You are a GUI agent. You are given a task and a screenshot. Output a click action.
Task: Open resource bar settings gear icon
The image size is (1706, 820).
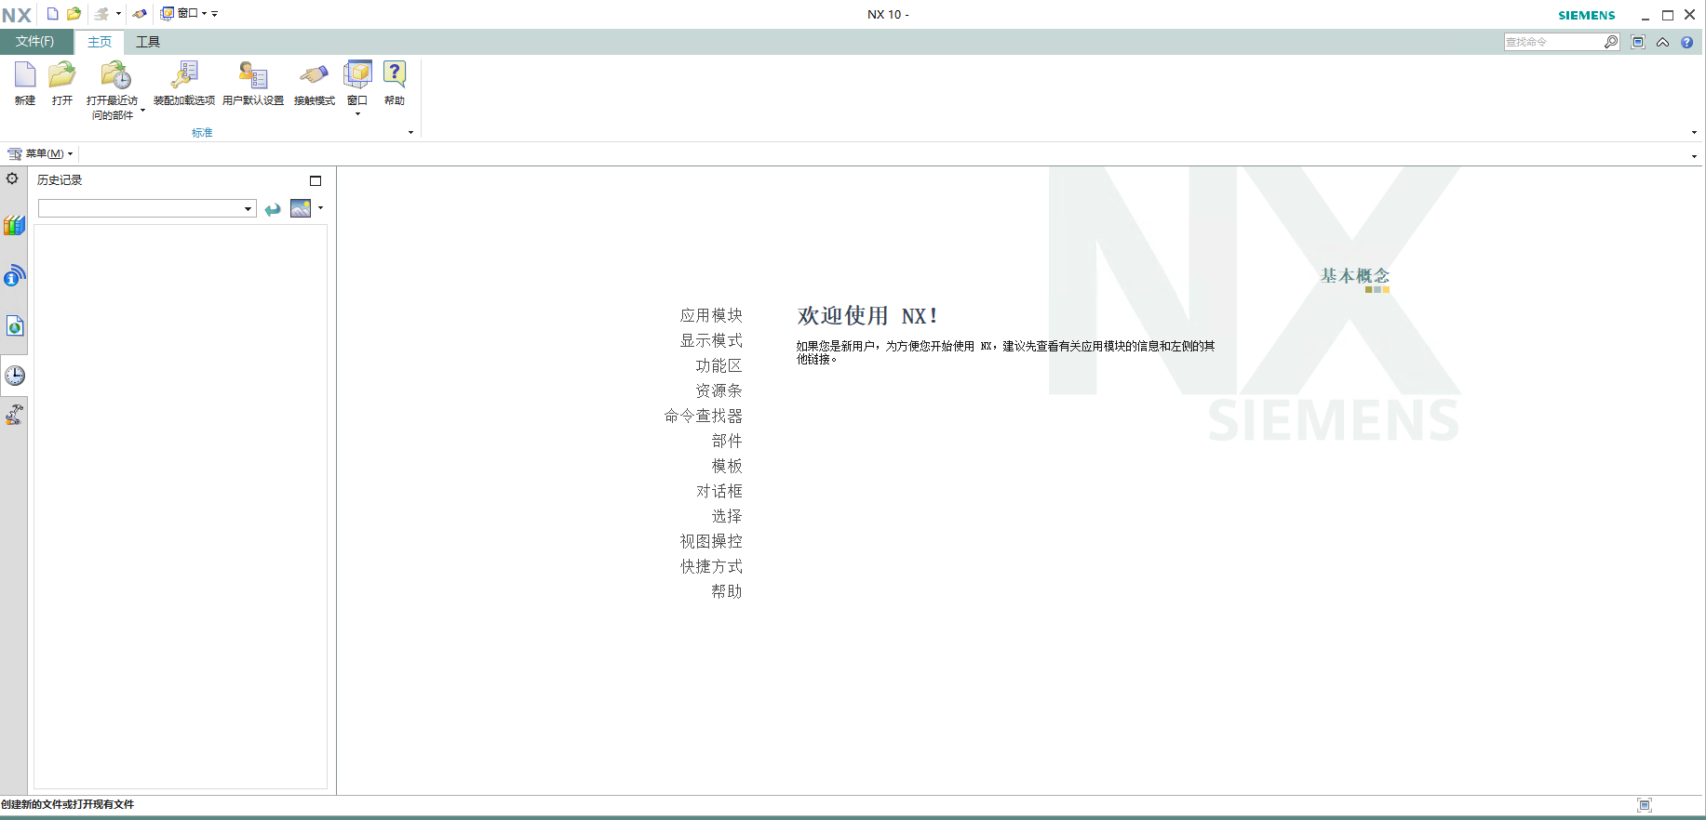(x=12, y=179)
